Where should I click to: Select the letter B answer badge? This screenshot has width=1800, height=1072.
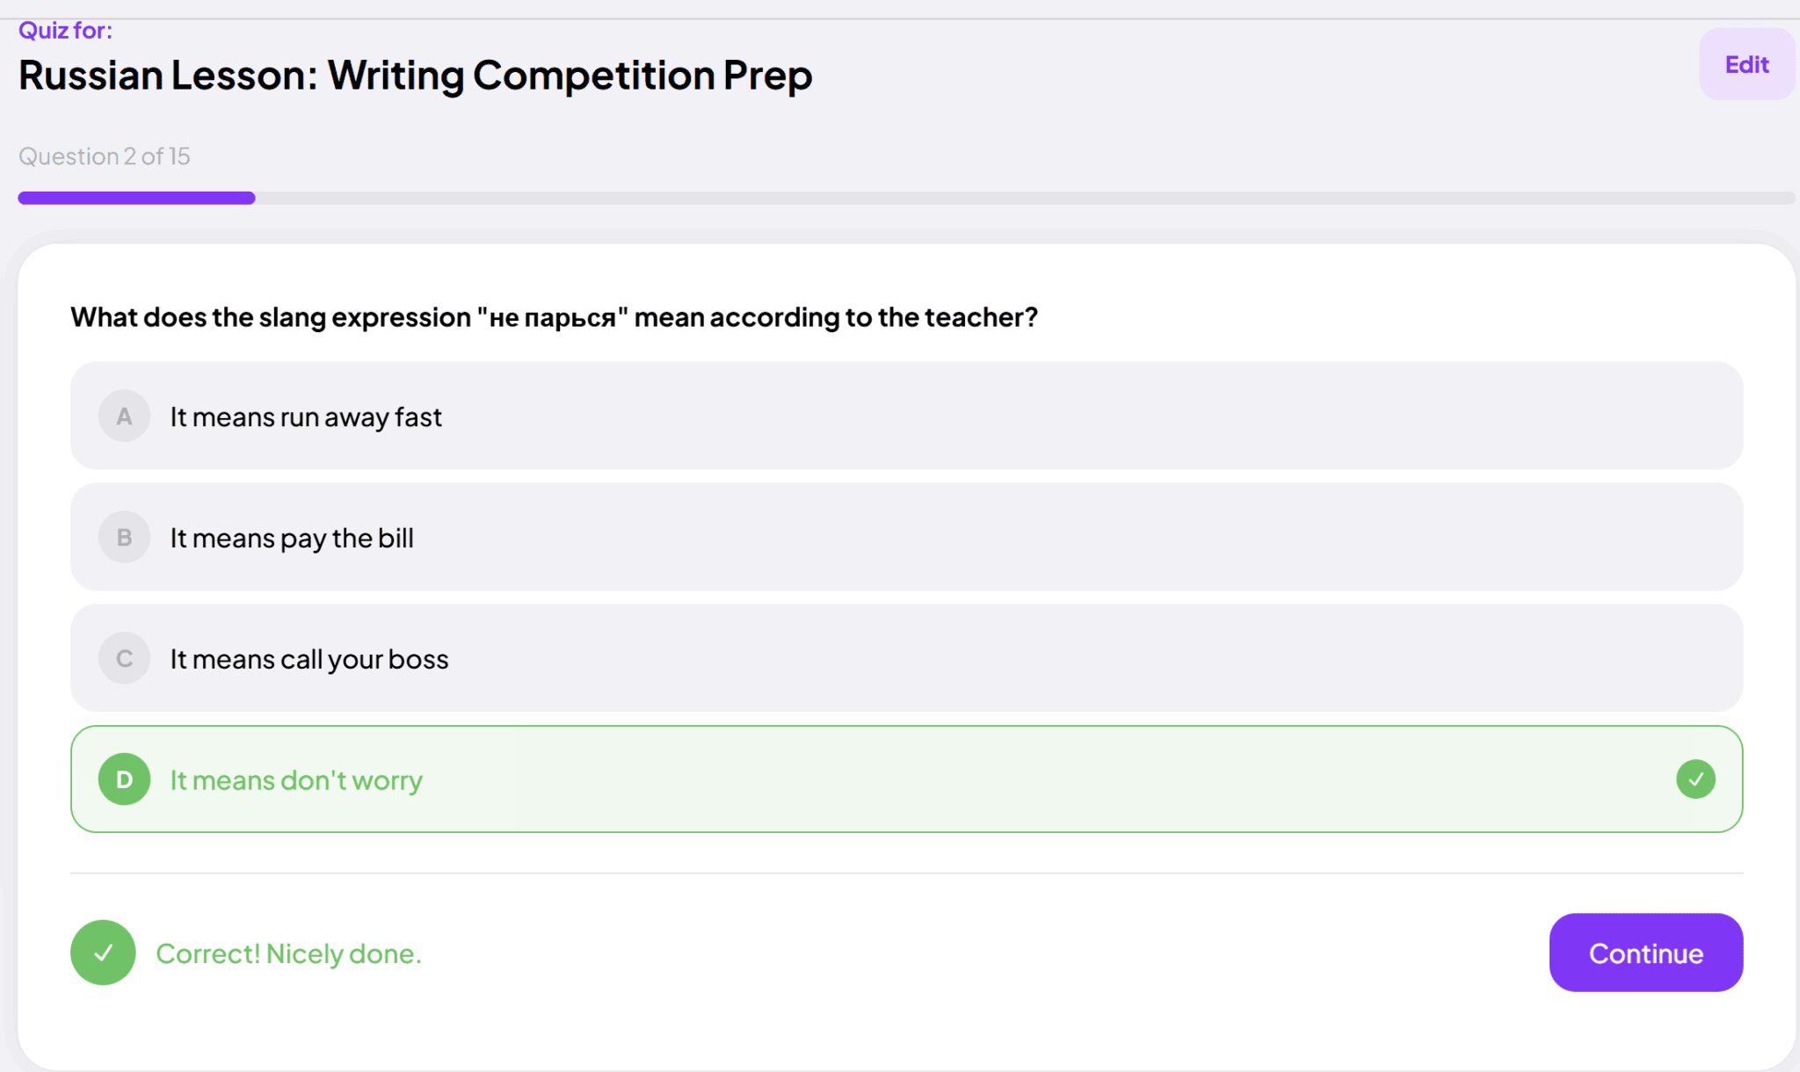[124, 538]
